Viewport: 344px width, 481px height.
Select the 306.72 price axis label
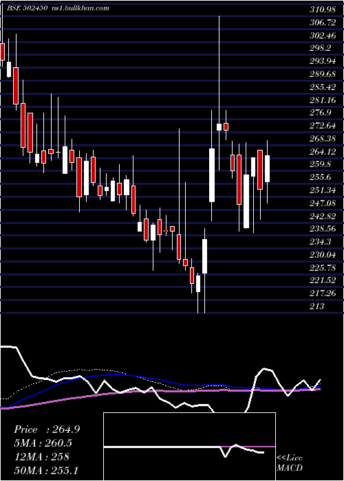(323, 23)
